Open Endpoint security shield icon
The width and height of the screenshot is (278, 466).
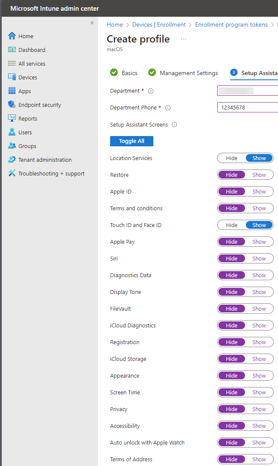(x=12, y=104)
